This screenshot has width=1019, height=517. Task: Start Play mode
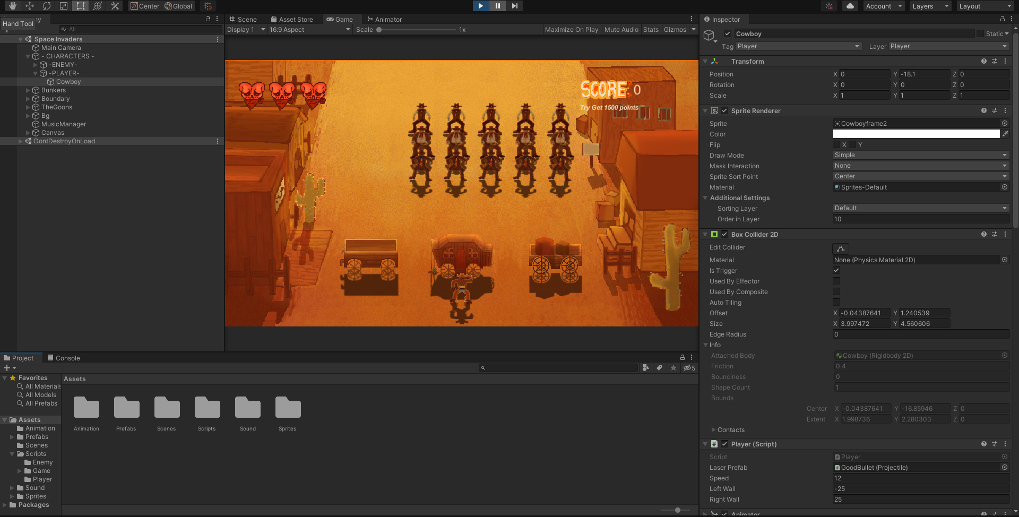(480, 6)
